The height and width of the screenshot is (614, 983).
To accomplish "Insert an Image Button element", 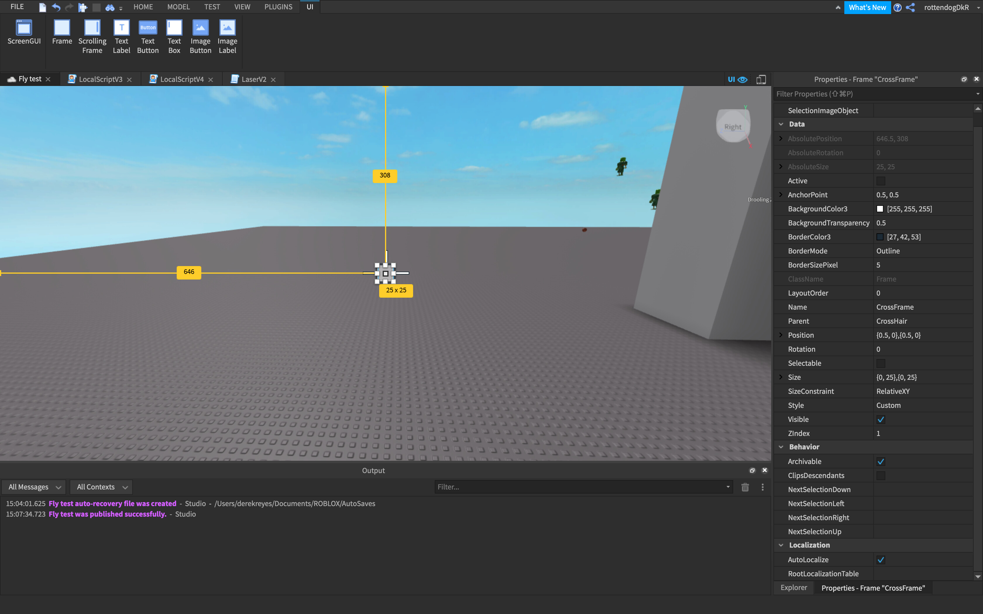I will point(200,36).
